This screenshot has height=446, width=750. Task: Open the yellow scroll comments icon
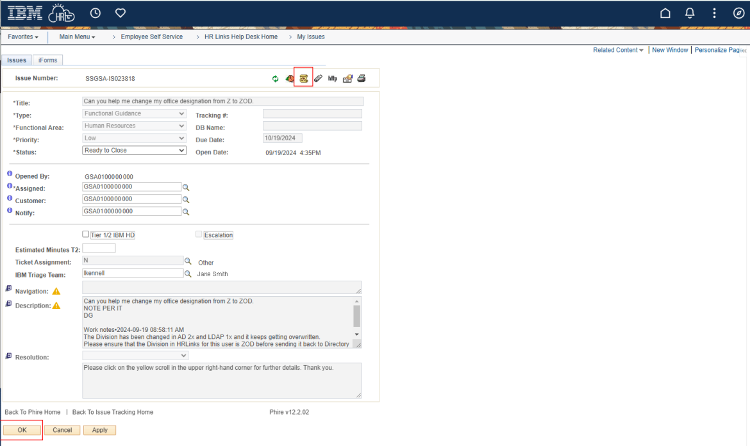click(x=304, y=79)
